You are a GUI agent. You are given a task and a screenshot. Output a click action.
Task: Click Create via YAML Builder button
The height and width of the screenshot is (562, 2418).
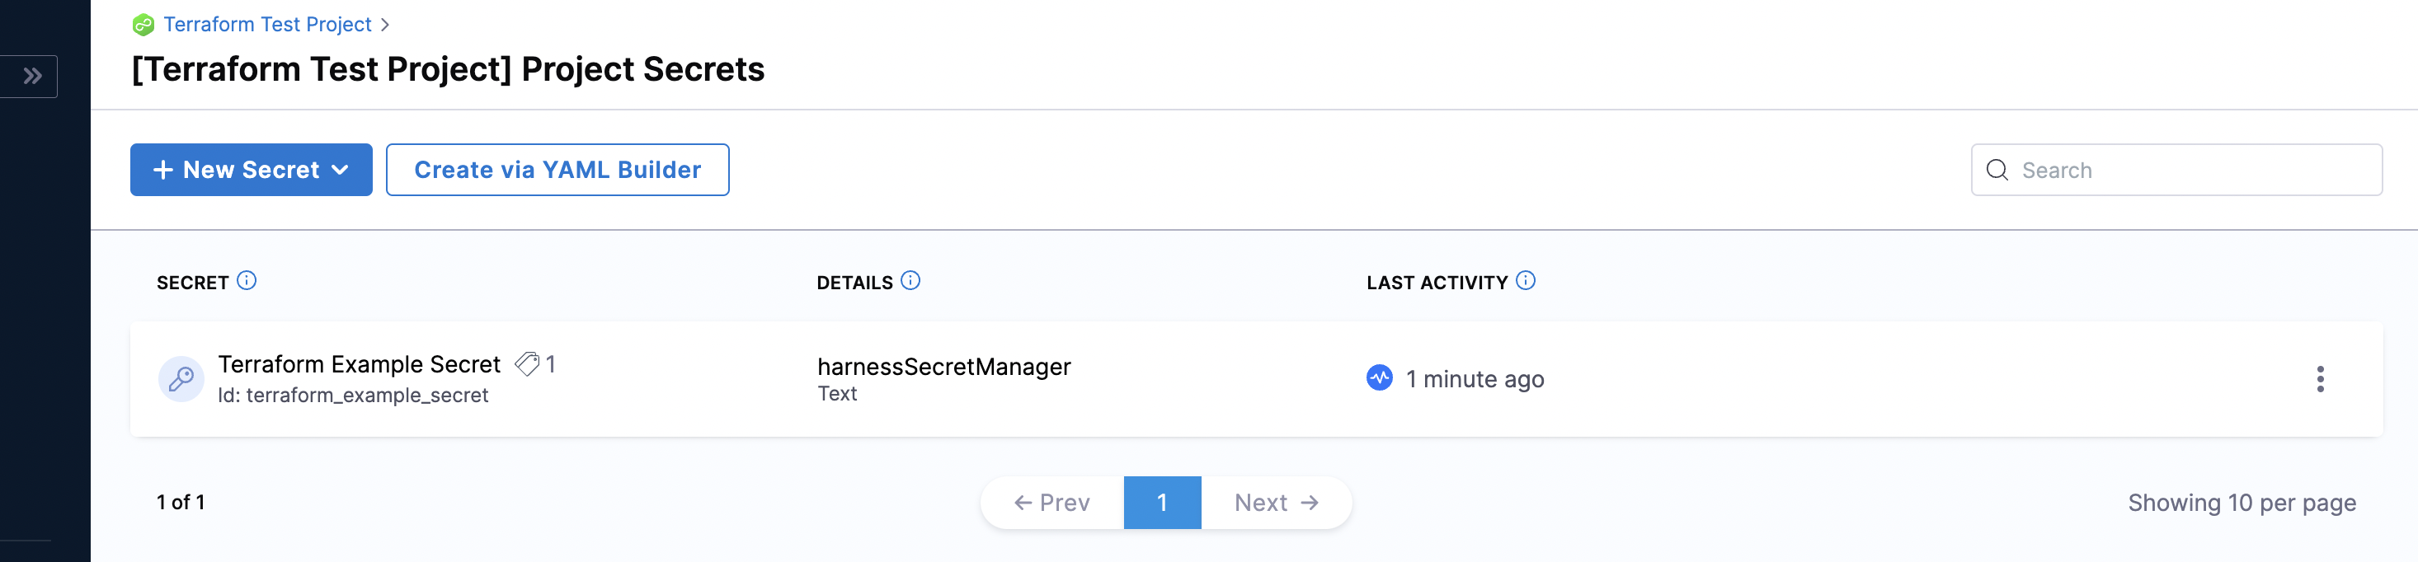[x=557, y=170]
